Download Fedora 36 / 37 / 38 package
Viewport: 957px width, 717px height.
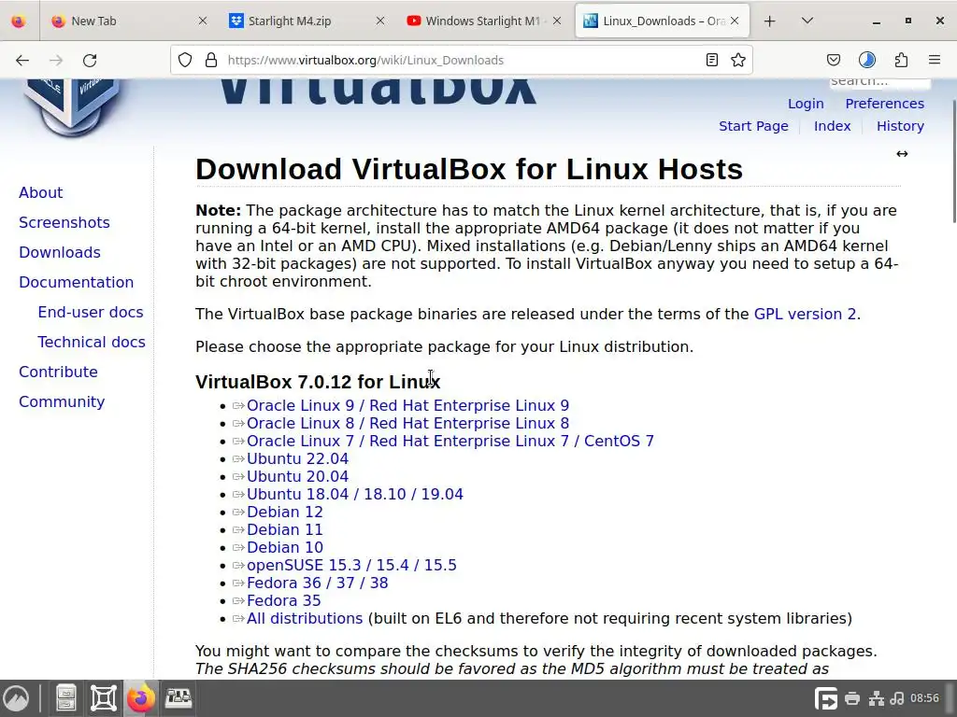pyautogui.click(x=318, y=583)
